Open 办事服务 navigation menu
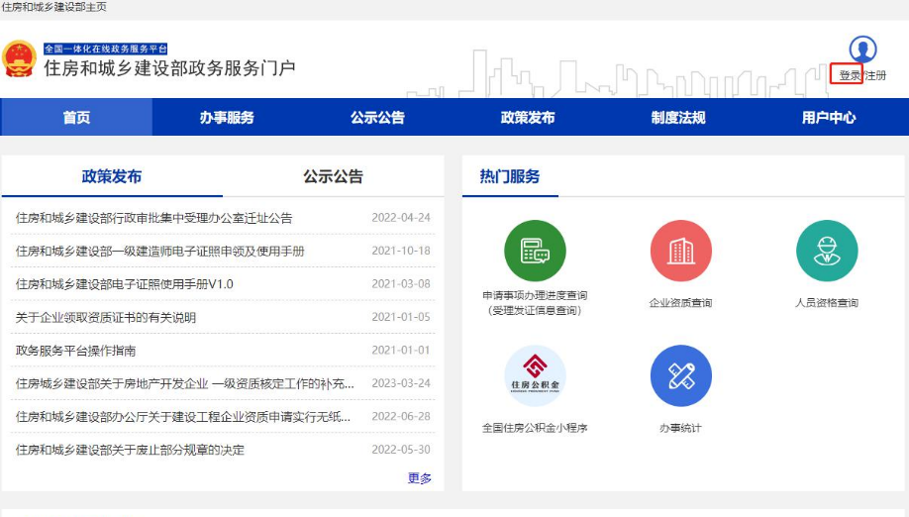Screen dimensions: 909x517 pos(227,117)
